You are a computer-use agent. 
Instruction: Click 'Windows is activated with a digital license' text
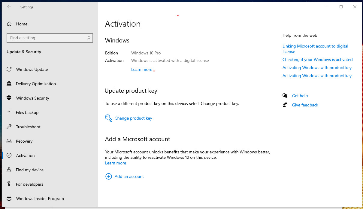[x=170, y=60]
